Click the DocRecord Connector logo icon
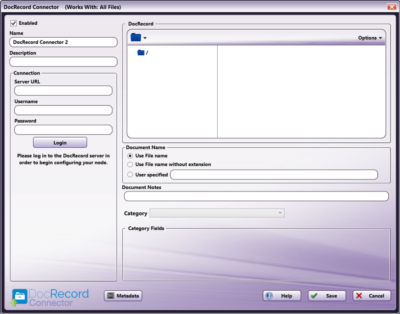400x314 pixels. tap(18, 297)
